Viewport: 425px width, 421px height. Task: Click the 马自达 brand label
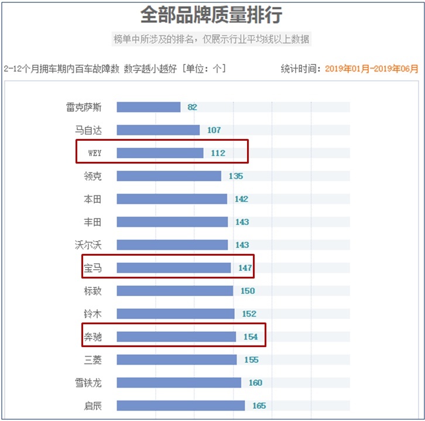[x=88, y=130]
